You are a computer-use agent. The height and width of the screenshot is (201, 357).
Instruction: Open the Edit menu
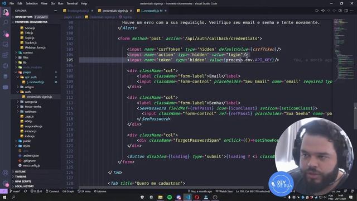[x=20, y=3]
